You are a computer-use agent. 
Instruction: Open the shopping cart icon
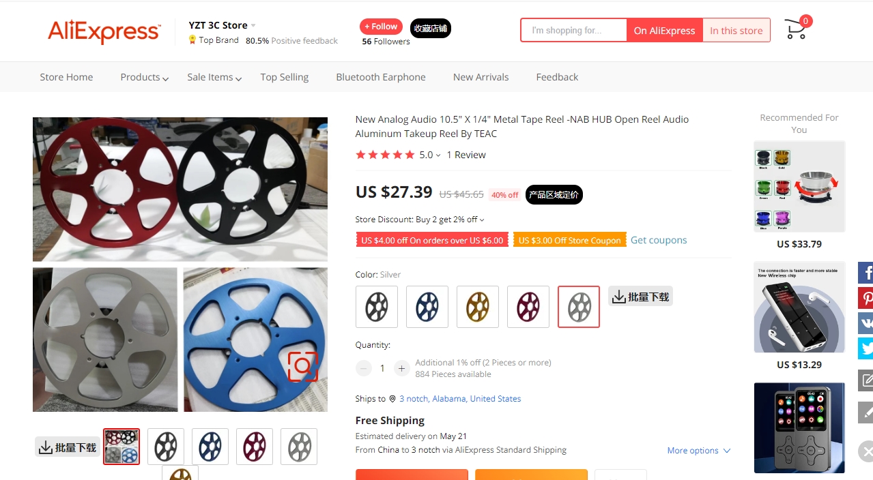coord(797,29)
